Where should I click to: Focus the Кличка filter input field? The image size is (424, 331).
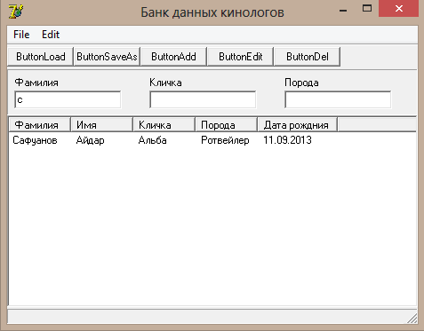(x=203, y=99)
